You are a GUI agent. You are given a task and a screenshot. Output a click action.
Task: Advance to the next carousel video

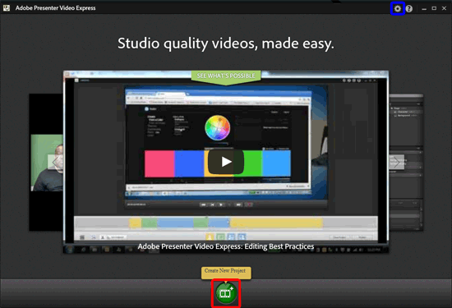click(397, 162)
